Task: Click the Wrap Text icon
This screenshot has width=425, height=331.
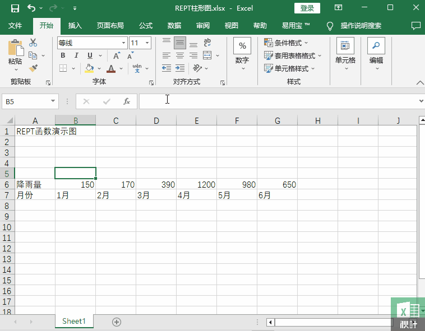Action: click(x=207, y=43)
